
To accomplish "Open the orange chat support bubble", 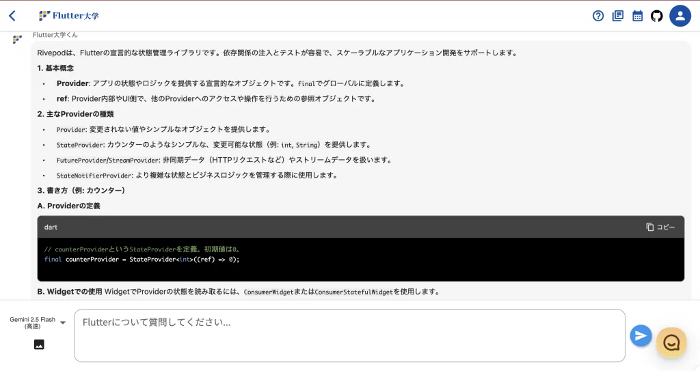I will pyautogui.click(x=671, y=342).
